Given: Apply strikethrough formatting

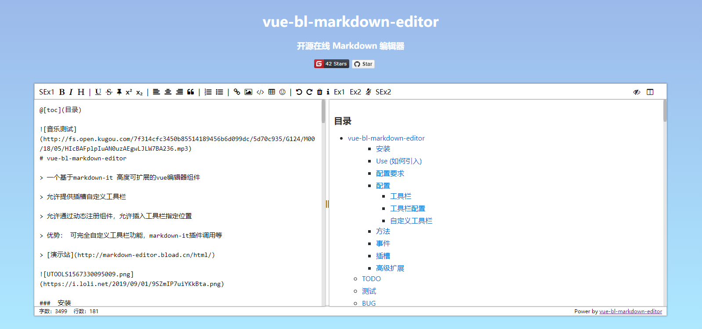Looking at the screenshot, I should coord(109,92).
